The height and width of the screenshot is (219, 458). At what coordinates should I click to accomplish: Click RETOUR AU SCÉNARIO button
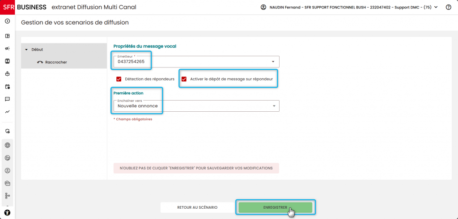point(197,207)
